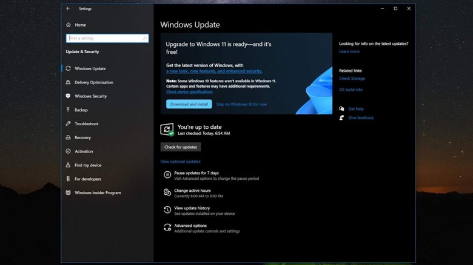Click the Advanced options gear icon
The image size is (473, 265).
[x=167, y=227]
